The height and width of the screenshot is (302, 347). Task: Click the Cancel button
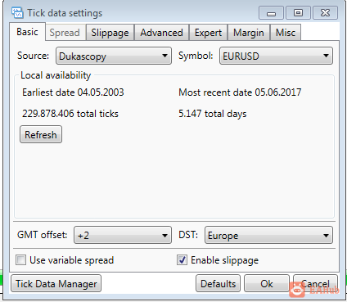[x=315, y=283]
